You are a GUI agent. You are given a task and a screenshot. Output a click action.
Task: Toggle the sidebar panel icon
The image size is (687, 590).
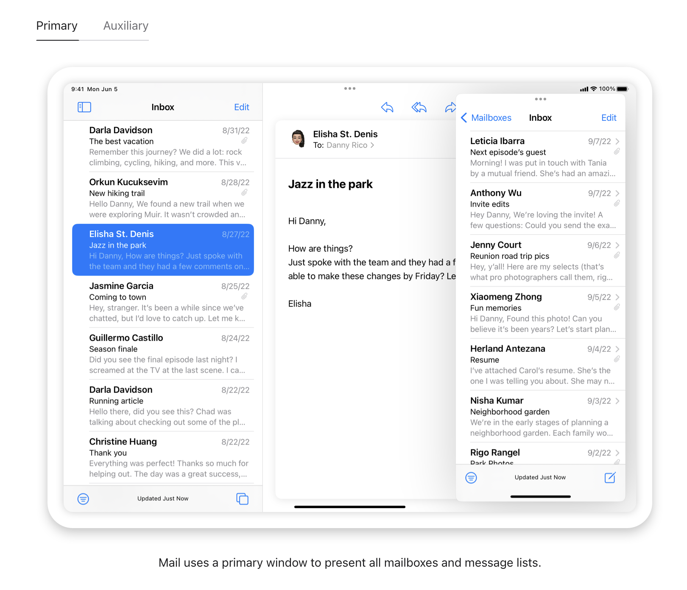tap(84, 107)
